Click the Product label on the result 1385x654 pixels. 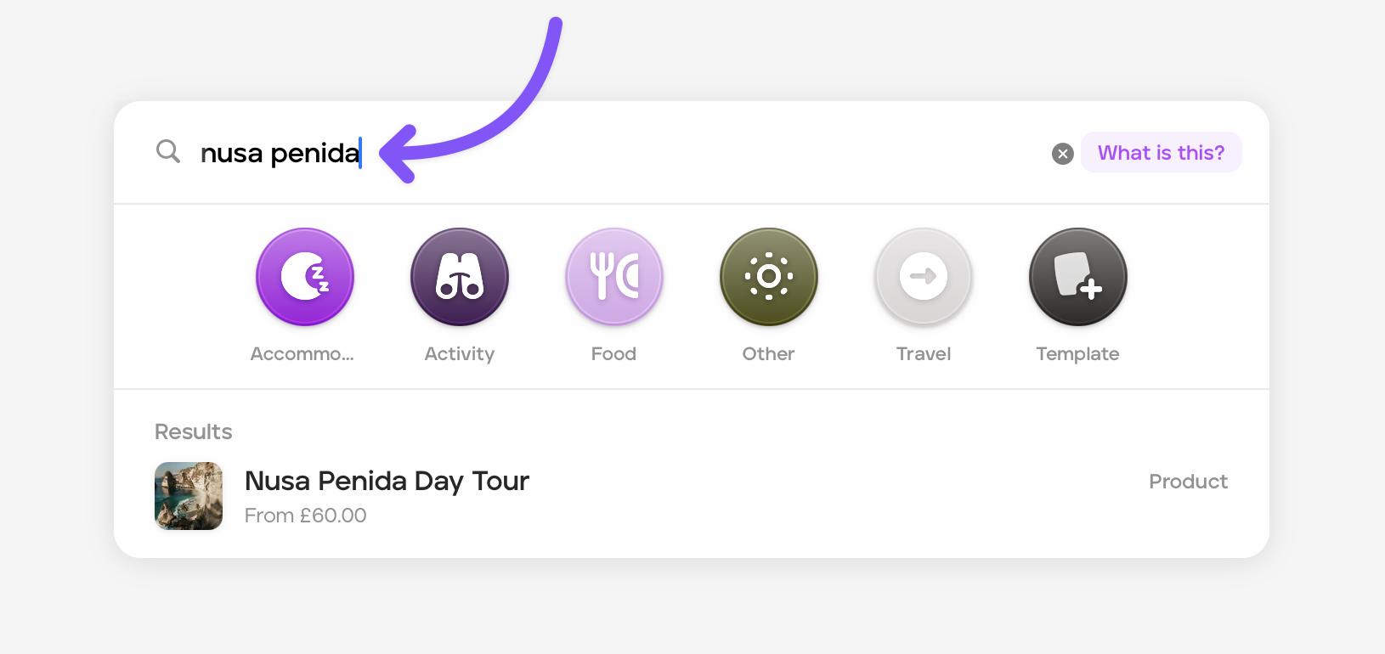tap(1188, 482)
